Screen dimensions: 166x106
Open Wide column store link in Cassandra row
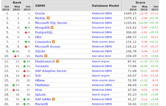click(x=103, y=42)
